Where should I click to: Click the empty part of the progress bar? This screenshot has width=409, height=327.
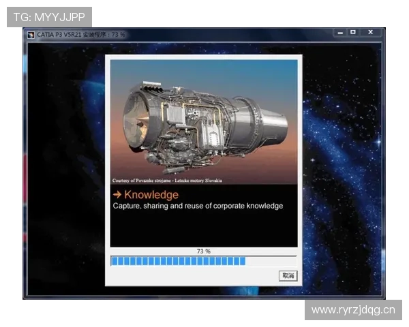271,261
